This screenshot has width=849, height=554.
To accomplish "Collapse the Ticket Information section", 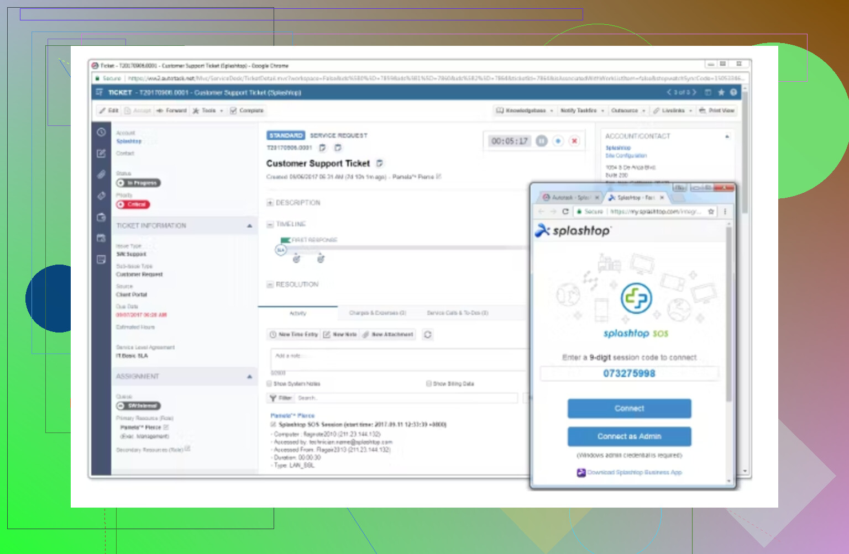I will pyautogui.click(x=249, y=225).
